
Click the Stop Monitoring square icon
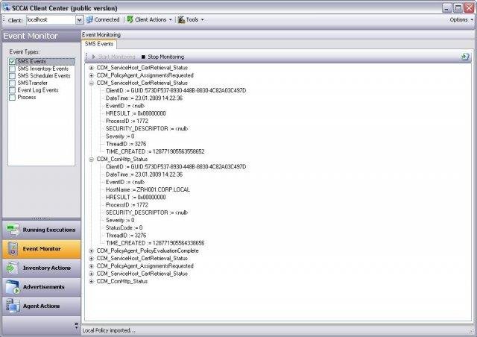[143, 57]
